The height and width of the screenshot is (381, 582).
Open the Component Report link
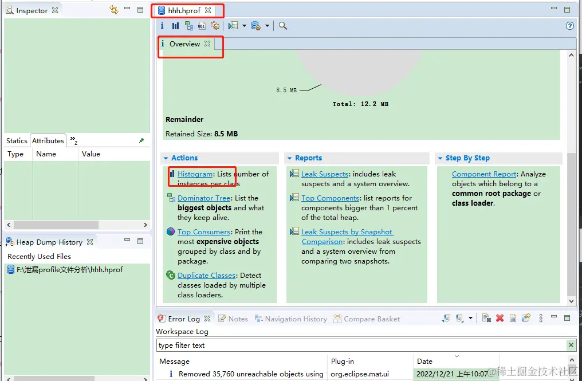(x=484, y=174)
